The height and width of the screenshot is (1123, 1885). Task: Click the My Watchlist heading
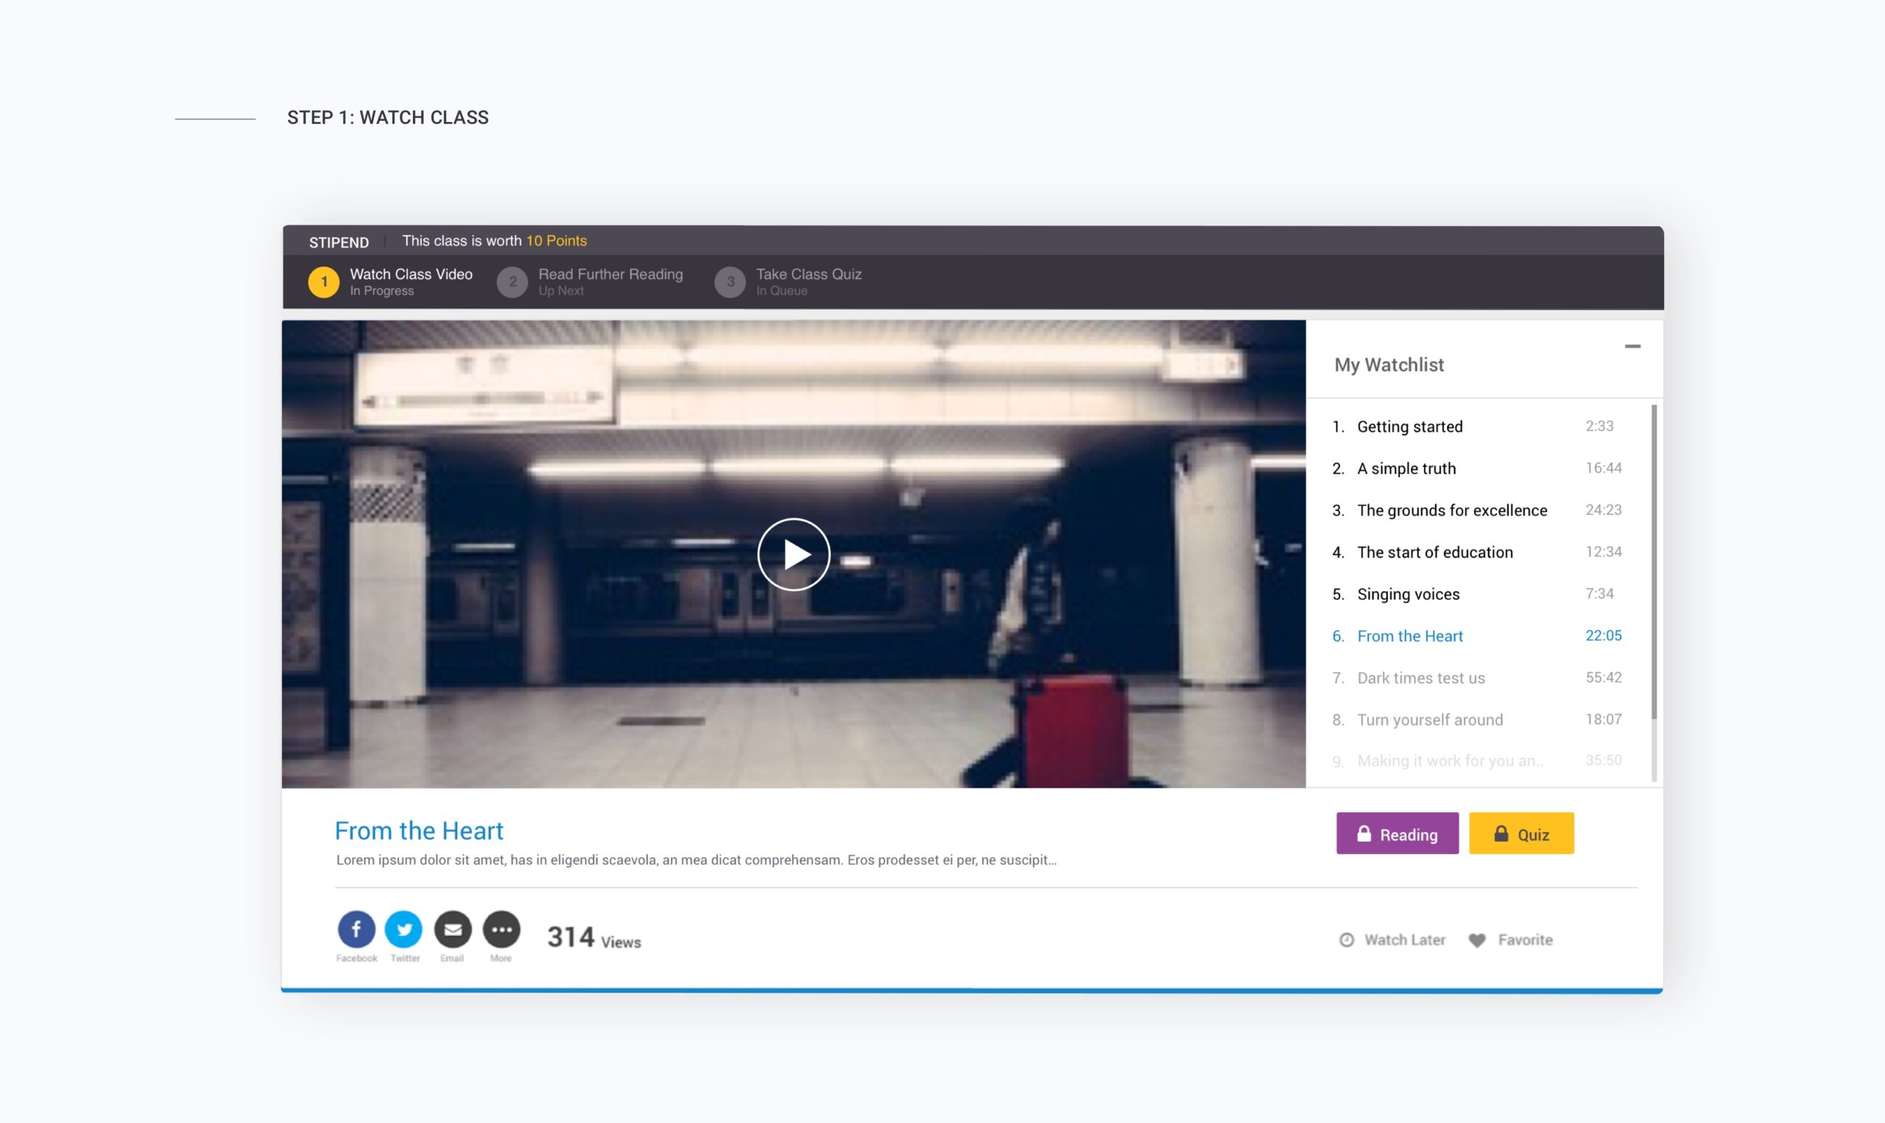pos(1389,365)
